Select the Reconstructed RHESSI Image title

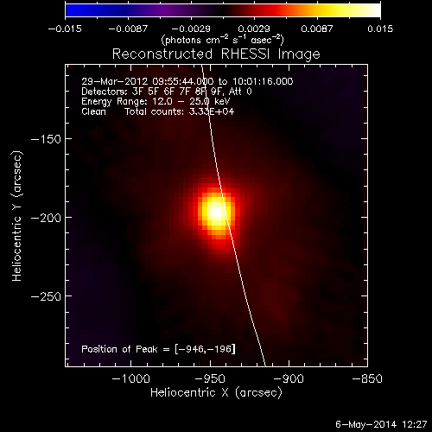216,54
